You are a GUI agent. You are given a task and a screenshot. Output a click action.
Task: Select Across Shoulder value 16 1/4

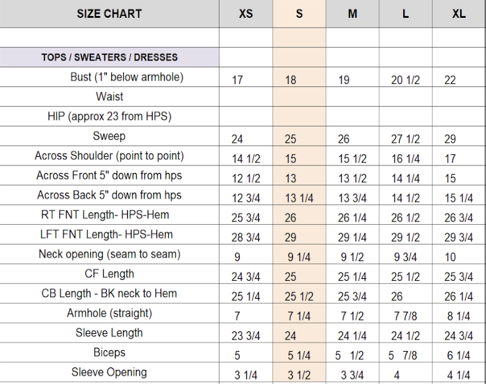406,159
